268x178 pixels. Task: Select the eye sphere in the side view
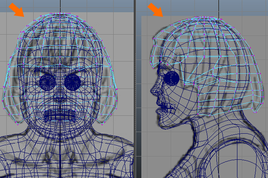[x=172, y=78]
